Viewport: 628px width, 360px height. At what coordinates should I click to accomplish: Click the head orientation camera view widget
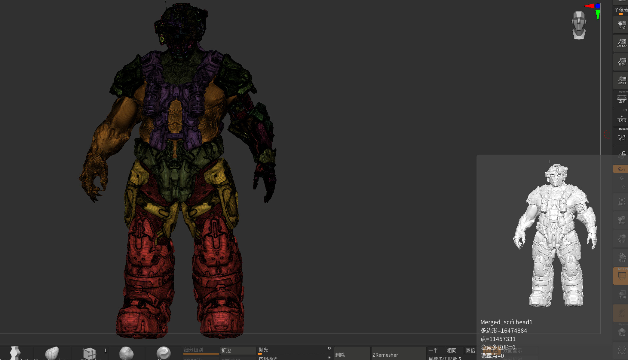point(579,25)
